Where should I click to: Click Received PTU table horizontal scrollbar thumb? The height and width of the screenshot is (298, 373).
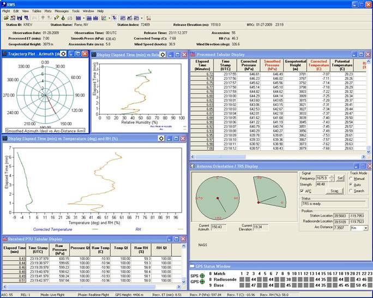(x=81, y=287)
